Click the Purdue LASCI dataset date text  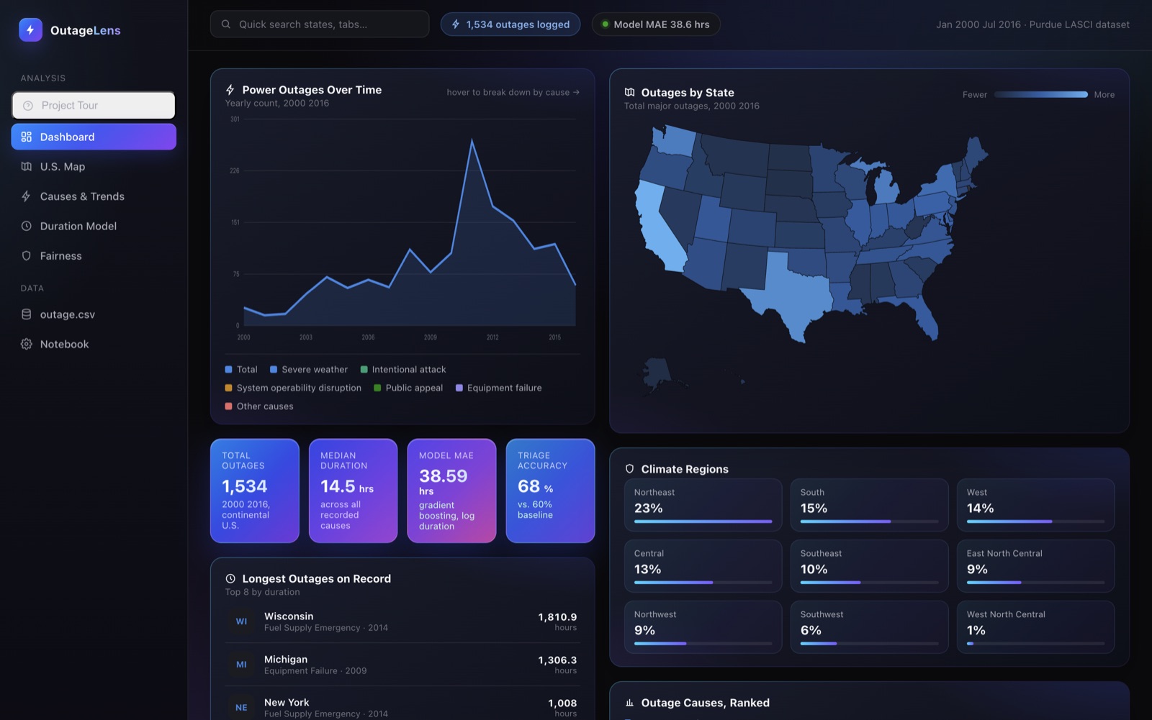1032,24
